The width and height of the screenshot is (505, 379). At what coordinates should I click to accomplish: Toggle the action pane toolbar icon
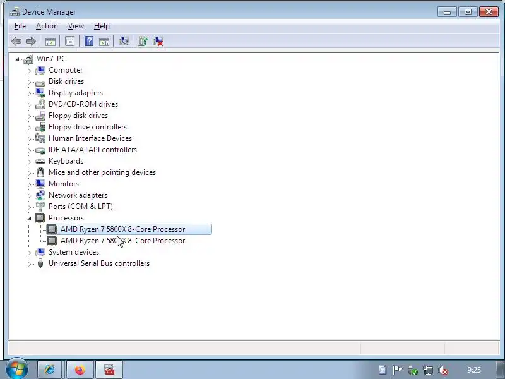click(x=104, y=41)
